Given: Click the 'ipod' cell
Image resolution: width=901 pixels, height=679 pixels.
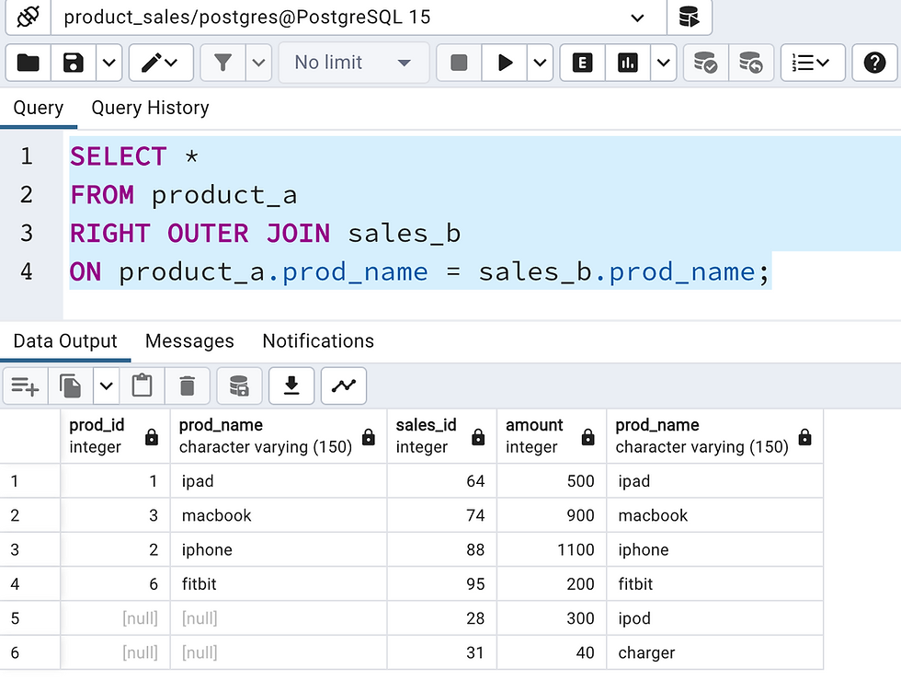Looking at the screenshot, I should click(x=715, y=618).
